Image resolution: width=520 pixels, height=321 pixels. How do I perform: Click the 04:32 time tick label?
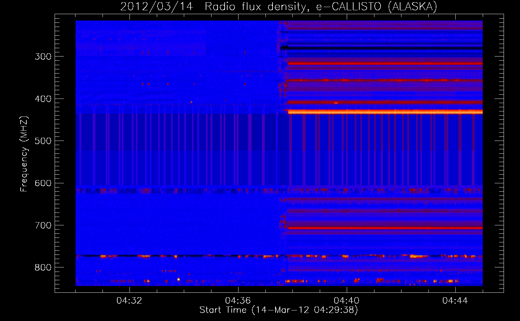coord(129,301)
